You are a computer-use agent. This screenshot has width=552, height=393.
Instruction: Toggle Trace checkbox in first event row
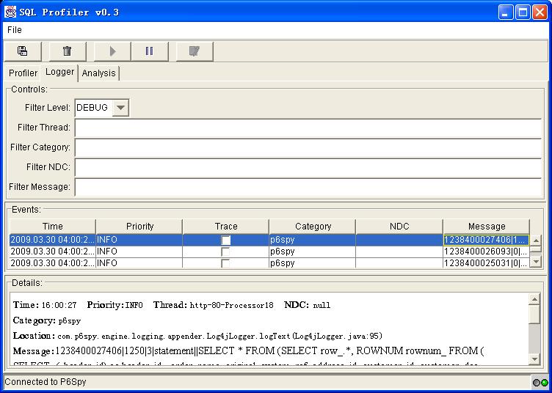point(226,240)
